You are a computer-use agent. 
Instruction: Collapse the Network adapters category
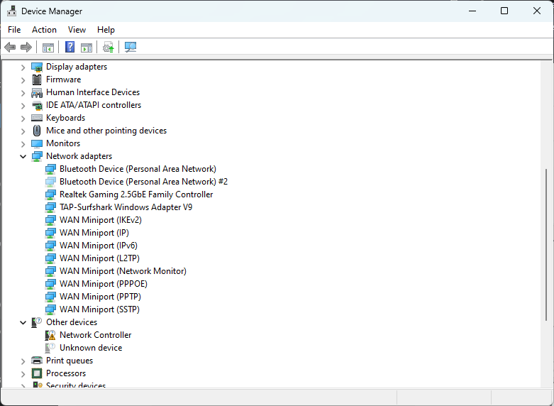23,156
